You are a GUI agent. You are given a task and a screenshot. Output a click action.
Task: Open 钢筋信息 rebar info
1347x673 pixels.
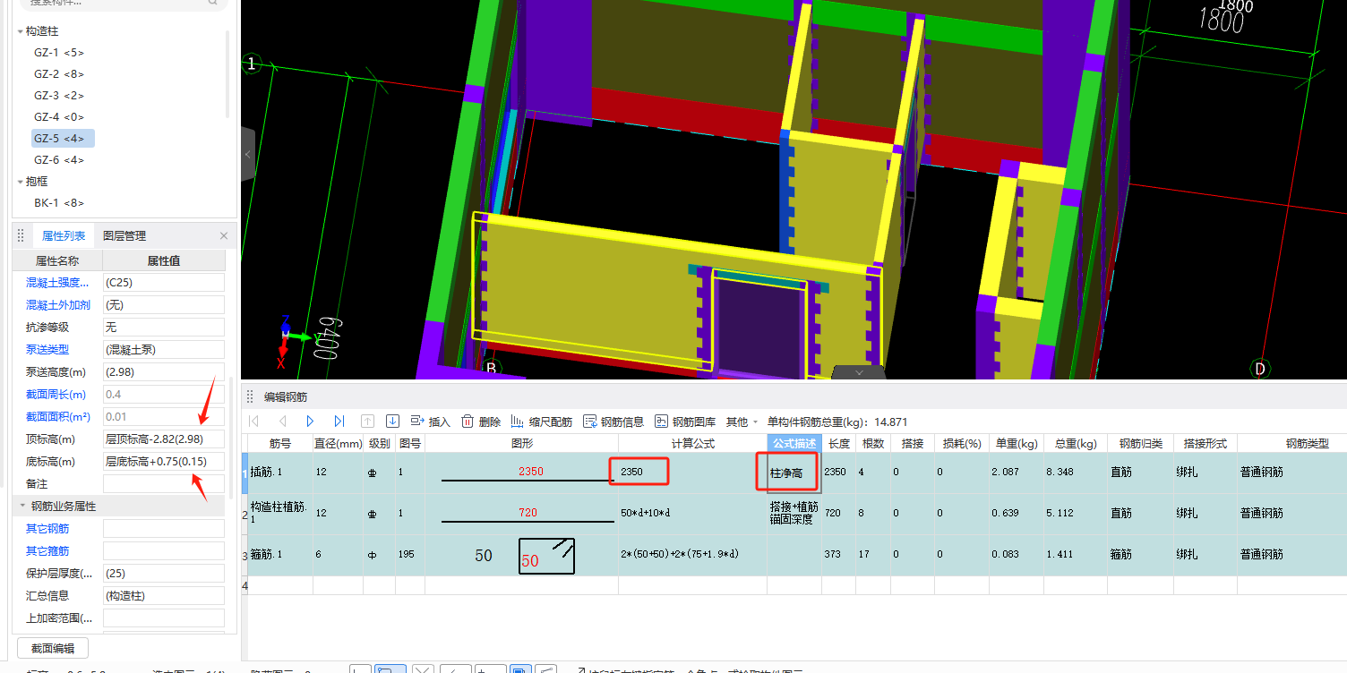click(613, 422)
